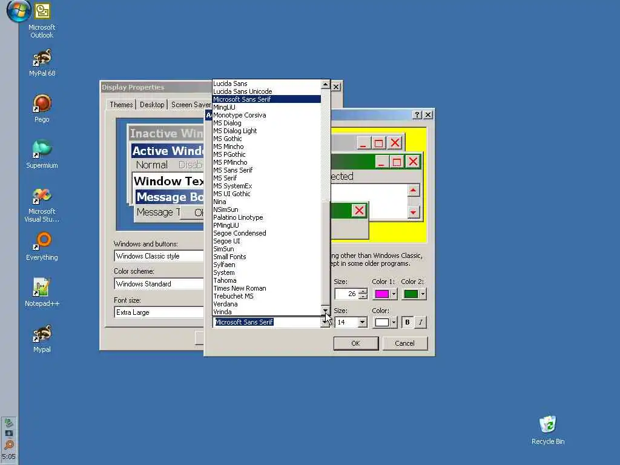Select Small Fonts from list

pos(266,257)
